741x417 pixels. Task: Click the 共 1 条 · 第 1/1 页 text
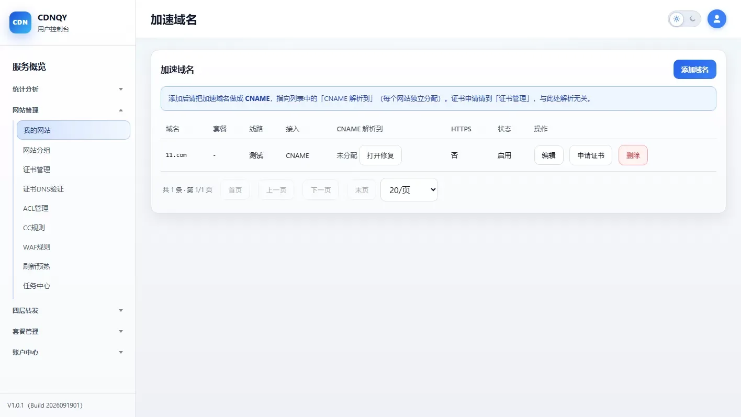[x=187, y=190]
